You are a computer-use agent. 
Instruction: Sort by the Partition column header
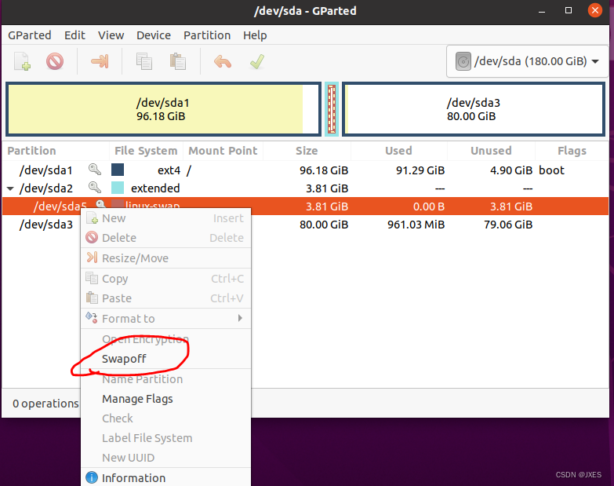click(x=56, y=151)
